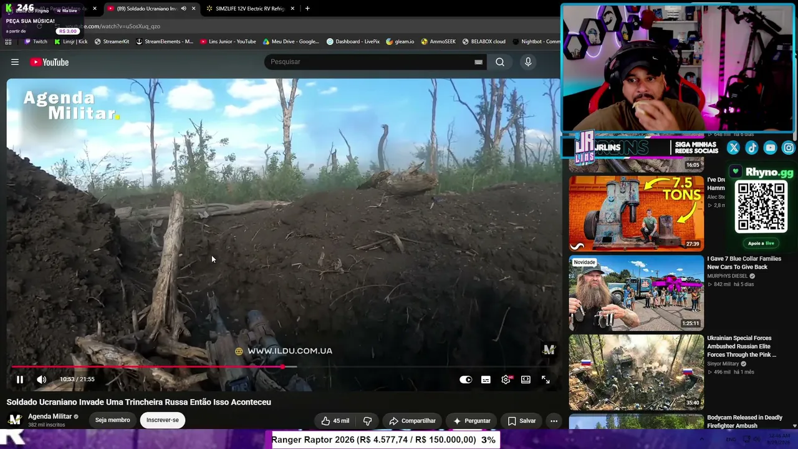Open the Twitch bookmark
798x449 pixels.
tap(36, 42)
